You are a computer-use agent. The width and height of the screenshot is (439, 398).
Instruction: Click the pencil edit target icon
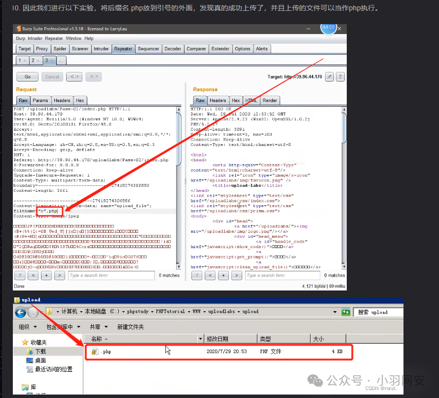tap(329, 76)
